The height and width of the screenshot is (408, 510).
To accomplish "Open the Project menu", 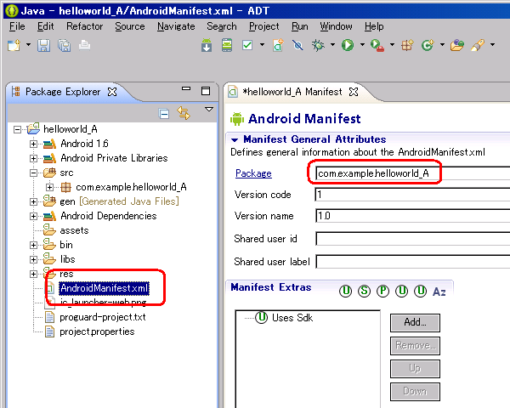I will point(263,26).
